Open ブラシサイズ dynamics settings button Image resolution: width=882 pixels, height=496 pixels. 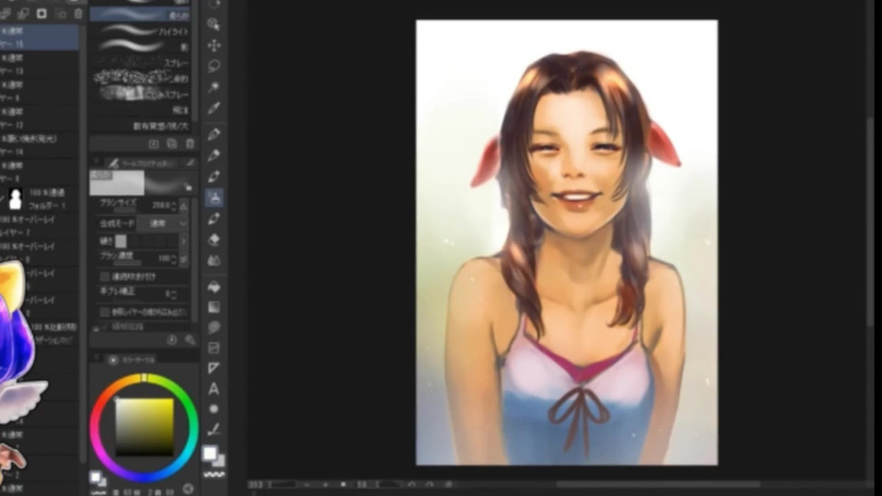pos(184,206)
